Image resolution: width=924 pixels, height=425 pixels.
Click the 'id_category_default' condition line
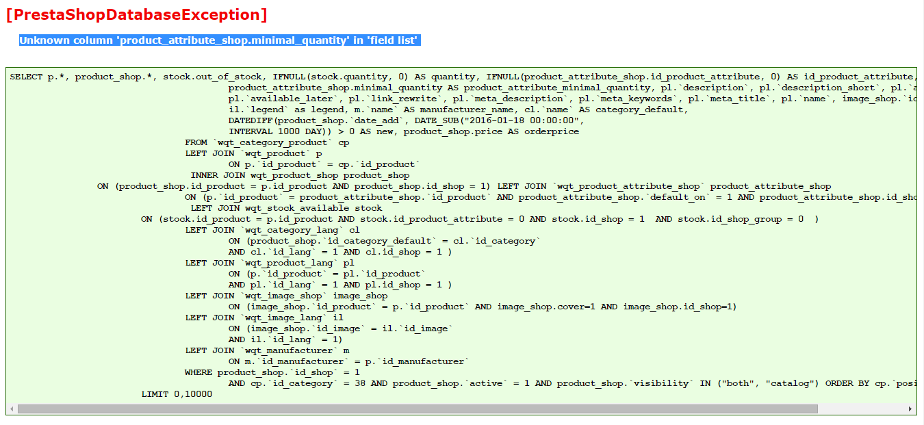click(x=385, y=241)
